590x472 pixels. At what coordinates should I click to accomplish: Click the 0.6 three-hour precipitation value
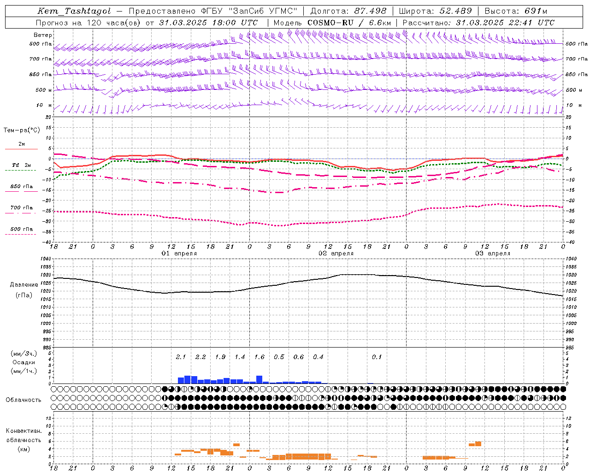pyautogui.click(x=299, y=357)
